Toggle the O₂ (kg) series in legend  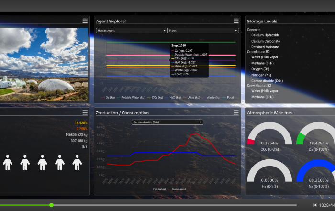coord(110,97)
